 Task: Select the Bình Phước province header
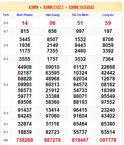click(x=25, y=15)
